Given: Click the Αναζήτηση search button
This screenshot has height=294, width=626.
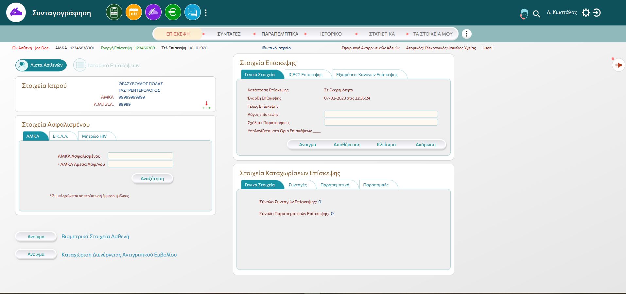Looking at the screenshot, I should pos(152,179).
